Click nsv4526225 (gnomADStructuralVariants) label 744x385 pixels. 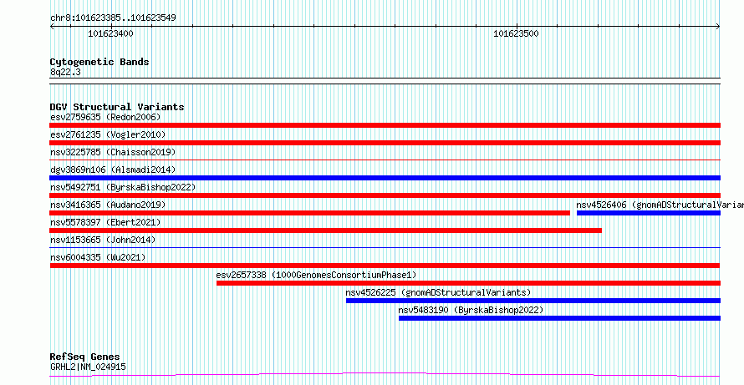(438, 292)
